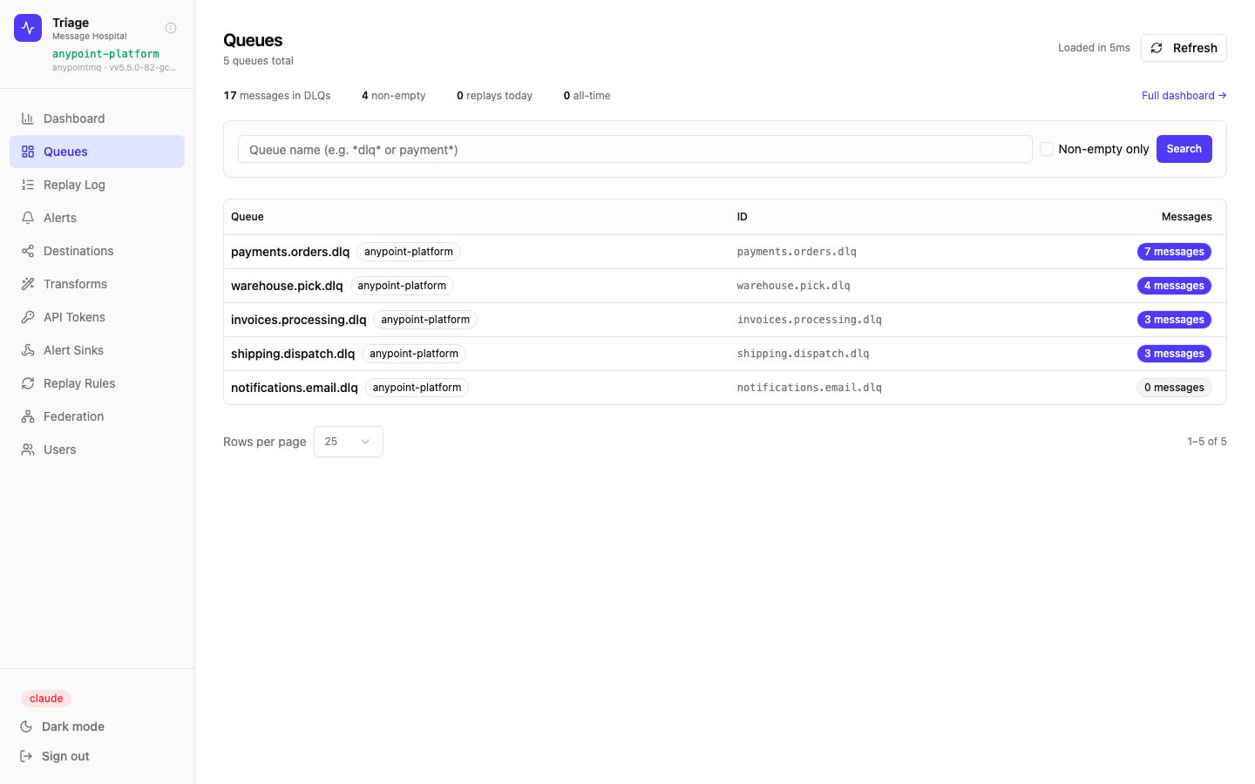Open the info icon beside Triage
1255x784 pixels.
pyautogui.click(x=171, y=28)
